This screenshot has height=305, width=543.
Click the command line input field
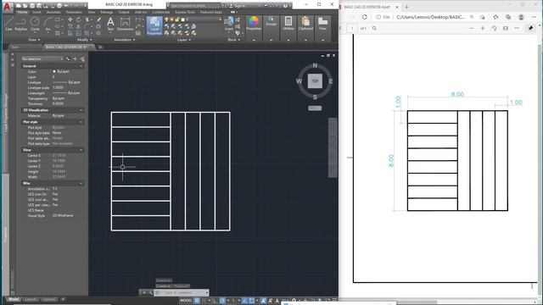(182, 293)
